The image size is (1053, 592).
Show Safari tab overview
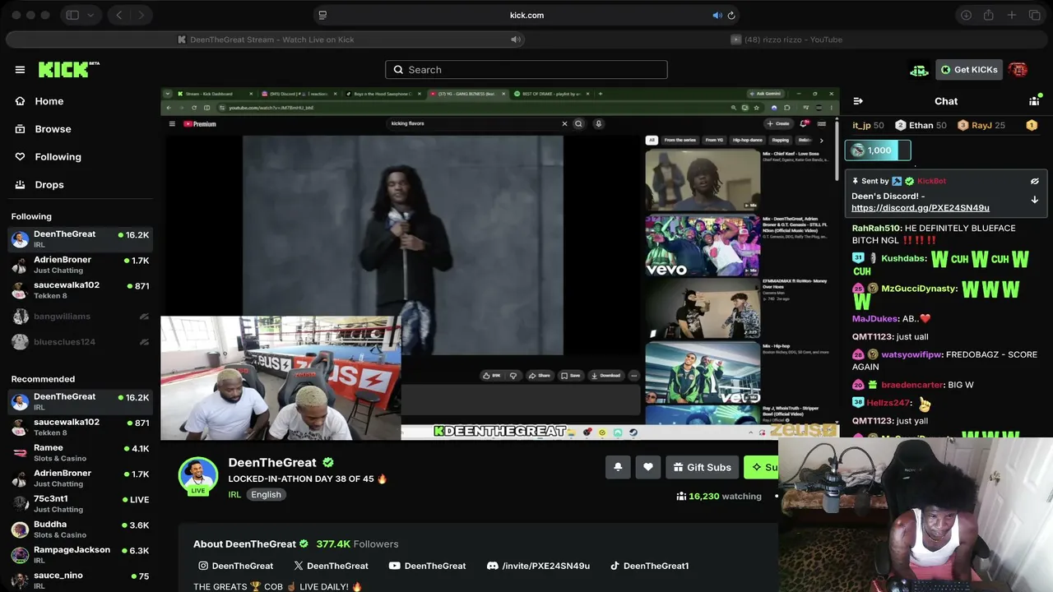(x=1035, y=15)
